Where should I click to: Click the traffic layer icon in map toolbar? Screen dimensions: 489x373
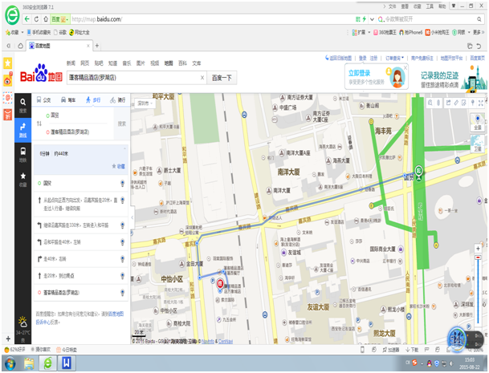pyautogui.click(x=438, y=103)
